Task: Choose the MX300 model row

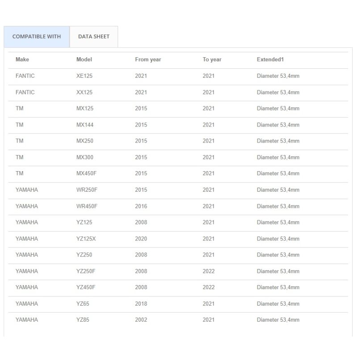Action: [84, 157]
